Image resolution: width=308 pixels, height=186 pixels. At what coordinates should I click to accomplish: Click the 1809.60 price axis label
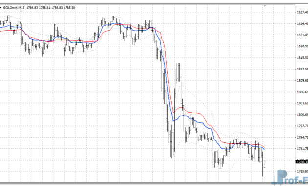pyautogui.click(x=302, y=80)
